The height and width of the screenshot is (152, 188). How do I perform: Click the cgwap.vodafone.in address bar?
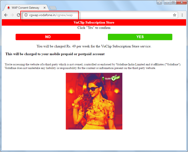click(100, 15)
